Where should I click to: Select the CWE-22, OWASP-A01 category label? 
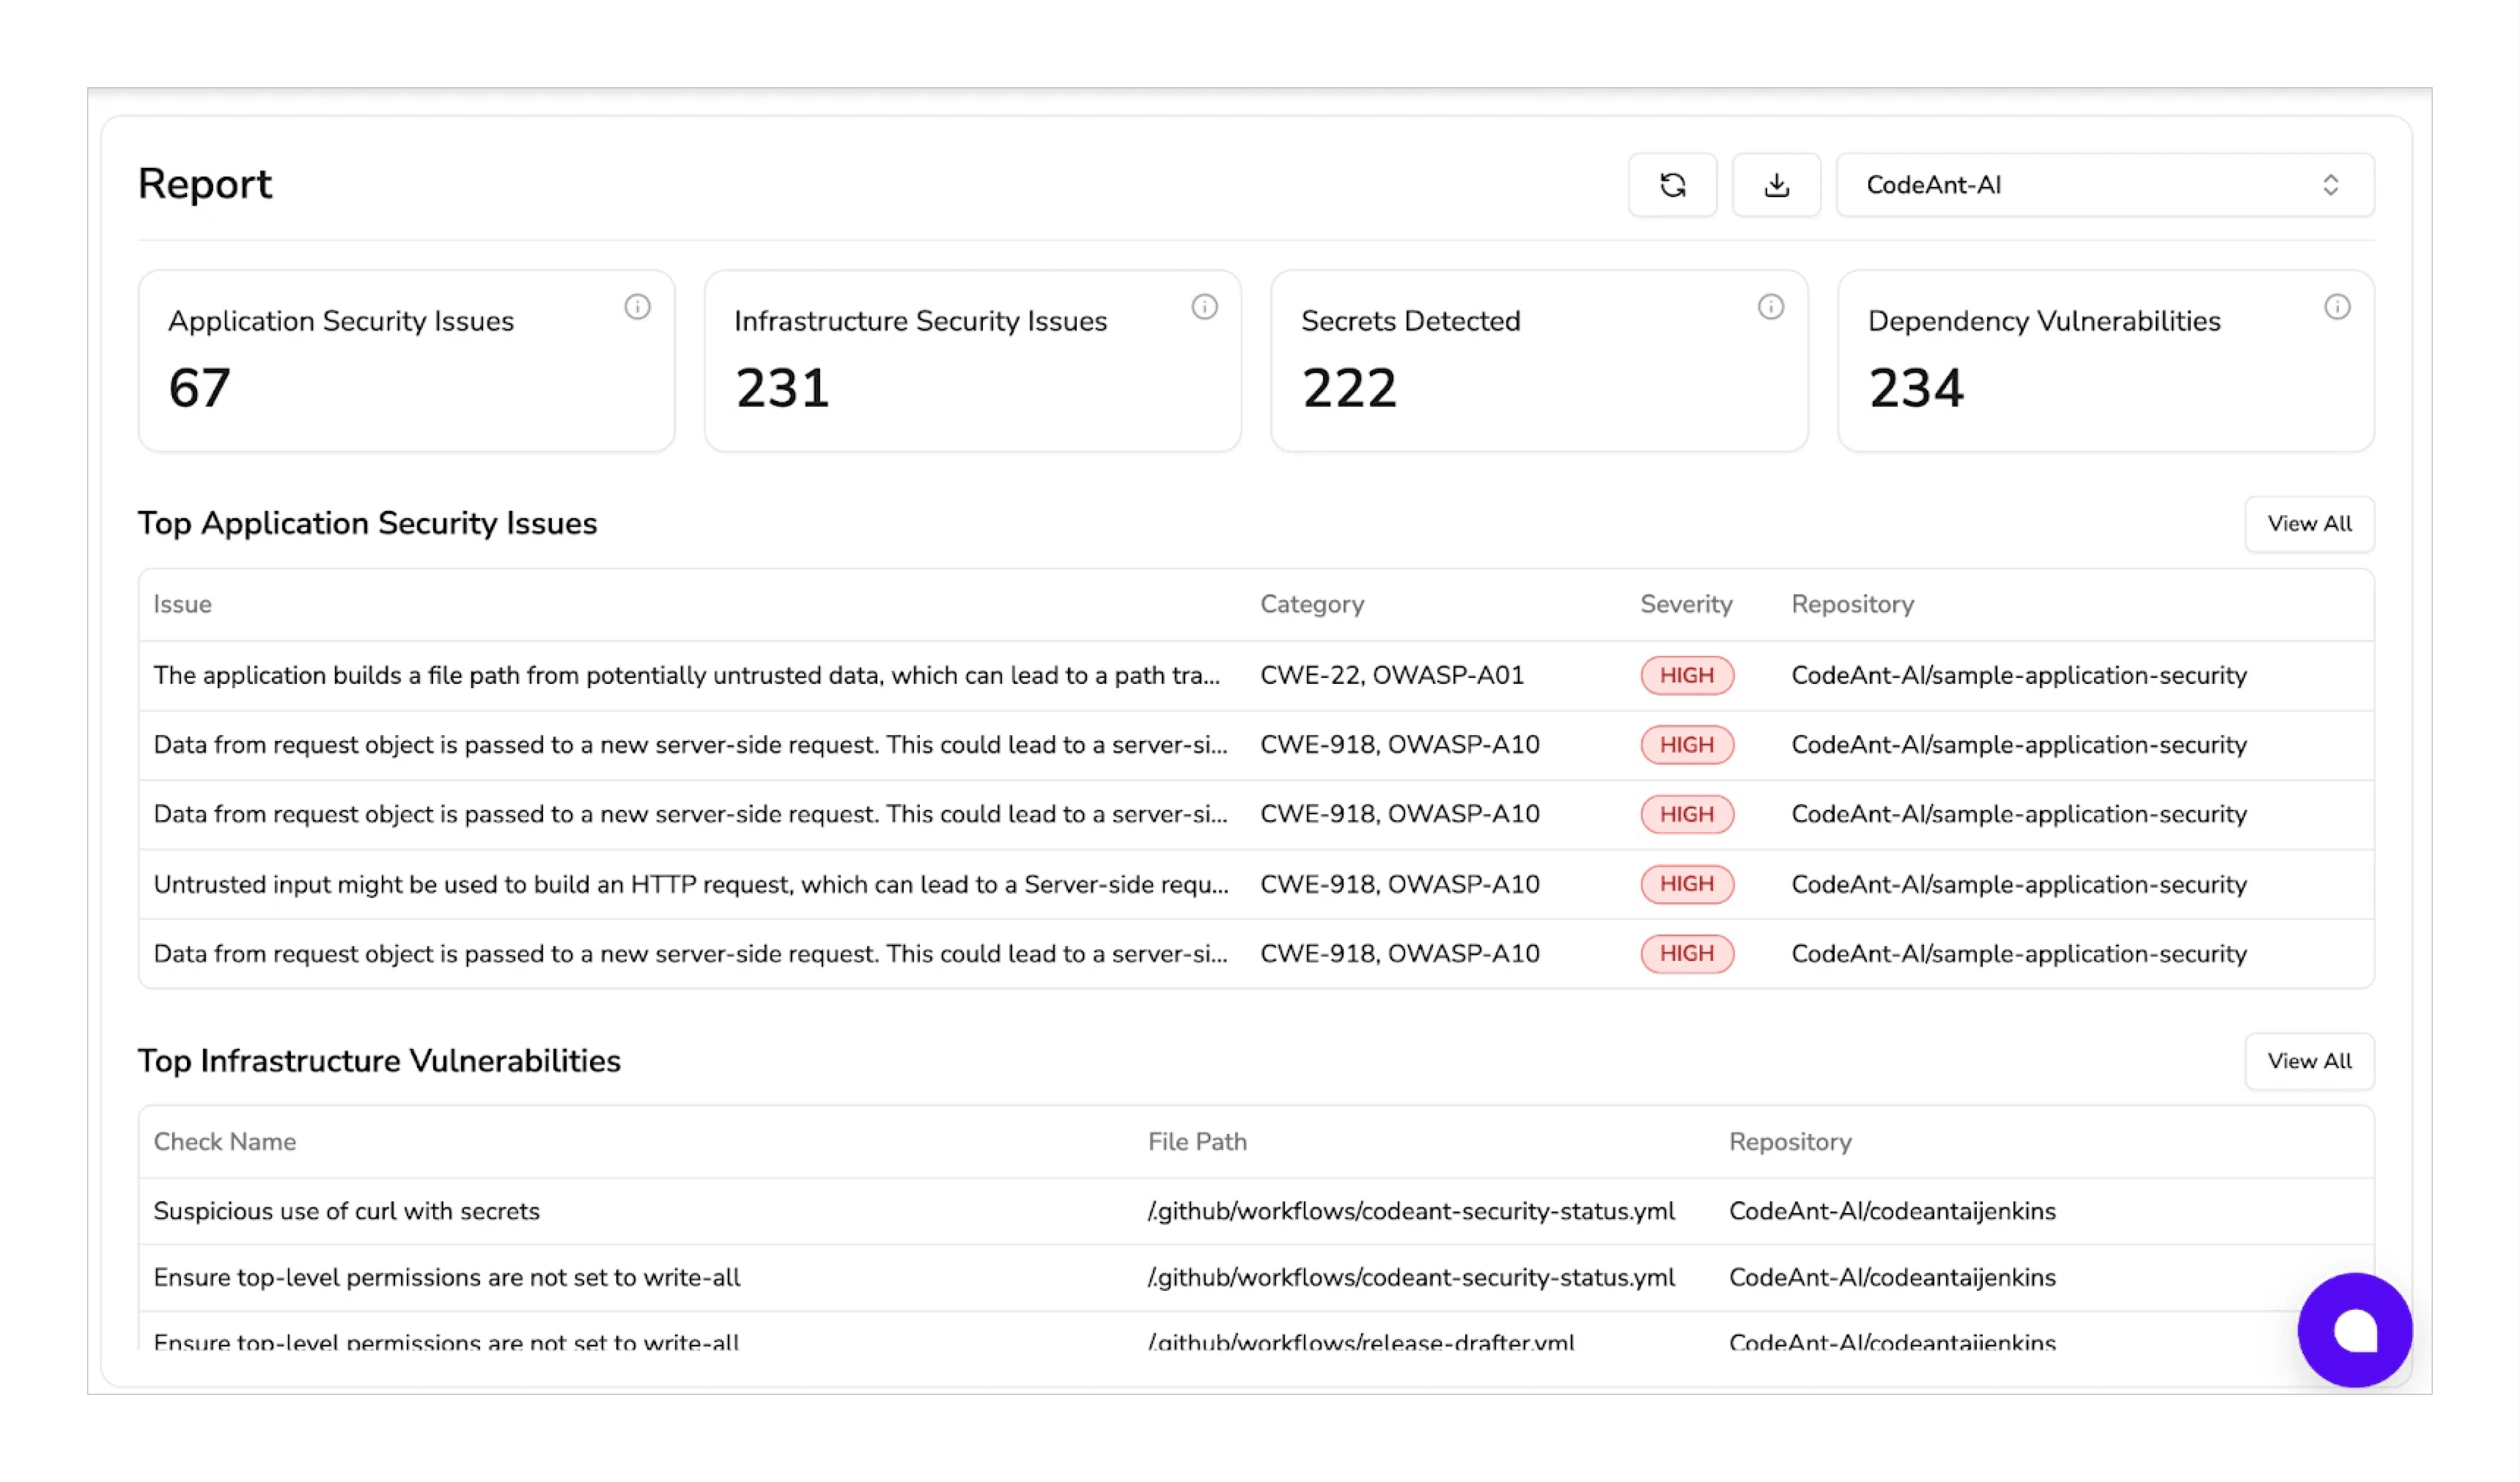(1392, 675)
